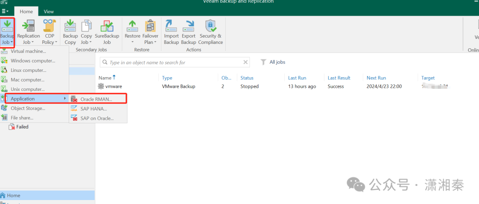Select Mac computer... menu entry
Screen dimensions: 479x204
coord(35,80)
